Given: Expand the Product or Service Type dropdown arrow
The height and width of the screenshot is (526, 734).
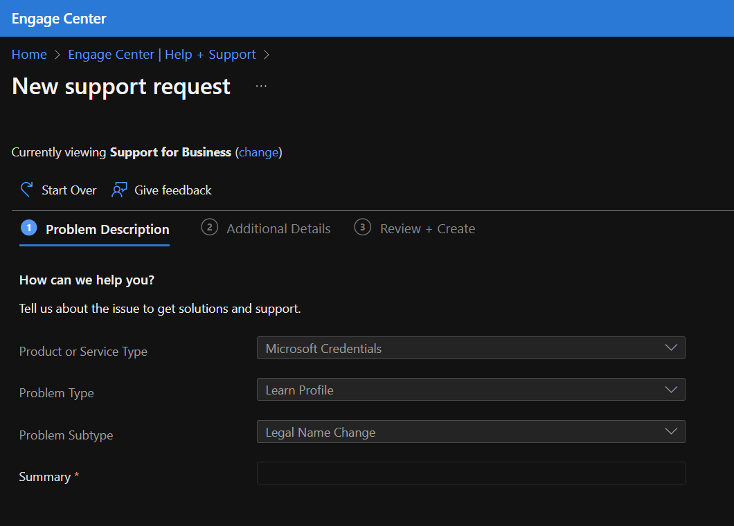Looking at the screenshot, I should (671, 347).
